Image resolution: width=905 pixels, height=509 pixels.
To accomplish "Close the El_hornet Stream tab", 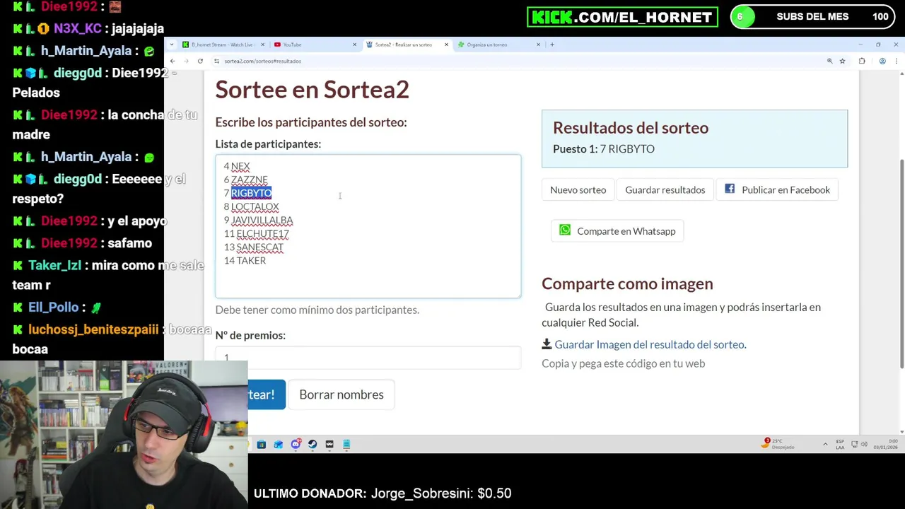I will point(262,45).
